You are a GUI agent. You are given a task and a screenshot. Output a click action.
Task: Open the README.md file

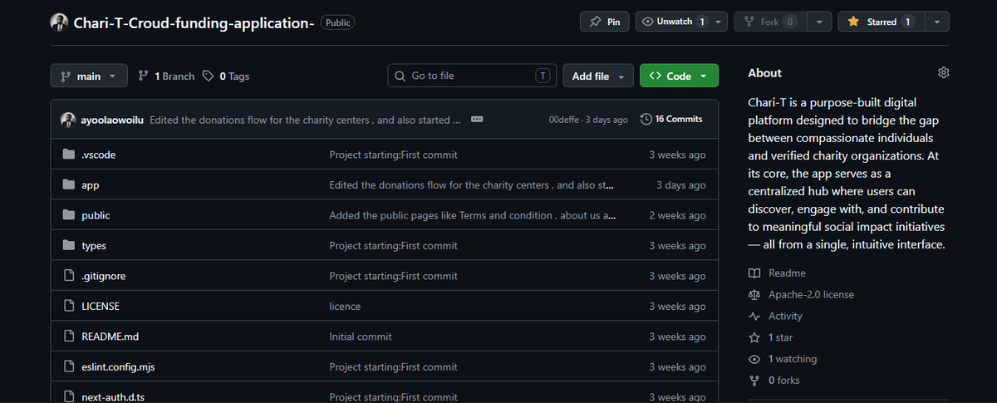pos(110,337)
